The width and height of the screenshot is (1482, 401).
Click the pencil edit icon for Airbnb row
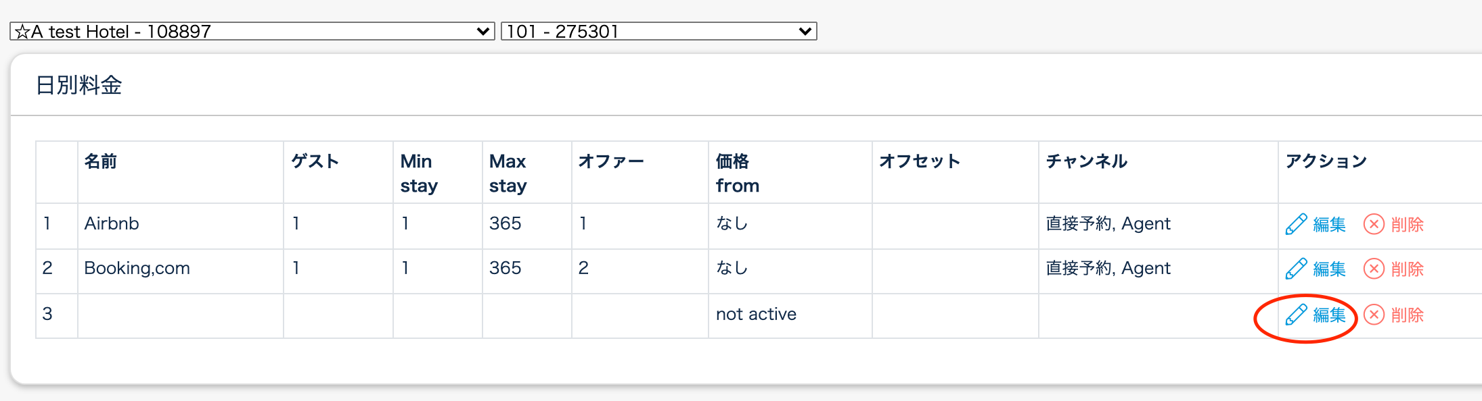pos(1295,224)
